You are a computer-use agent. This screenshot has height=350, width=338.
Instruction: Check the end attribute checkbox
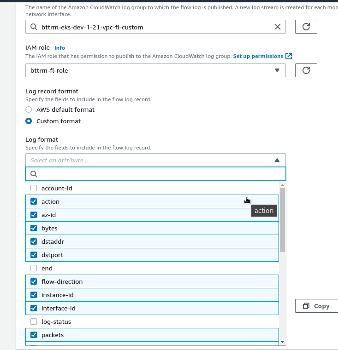click(x=34, y=268)
